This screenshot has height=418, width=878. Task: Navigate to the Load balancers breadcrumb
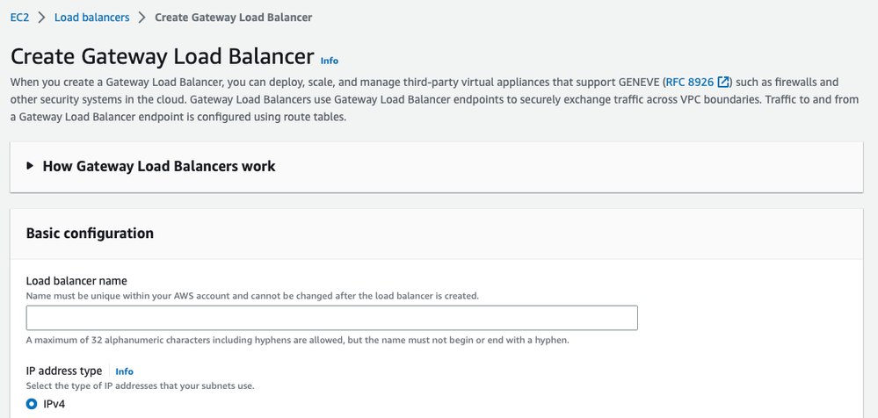pos(91,18)
